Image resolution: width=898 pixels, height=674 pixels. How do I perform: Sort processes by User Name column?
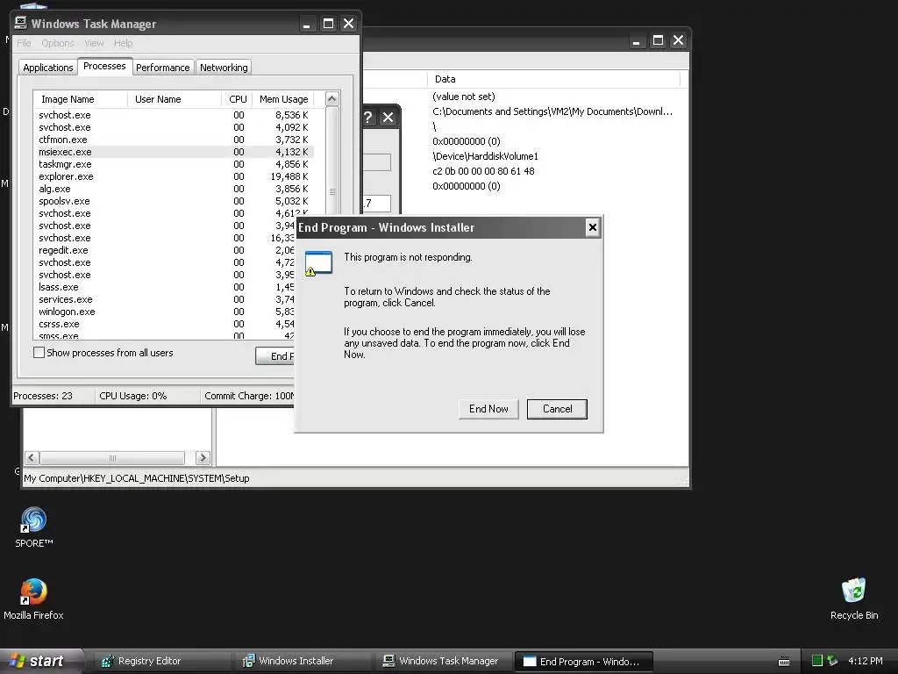(175, 99)
